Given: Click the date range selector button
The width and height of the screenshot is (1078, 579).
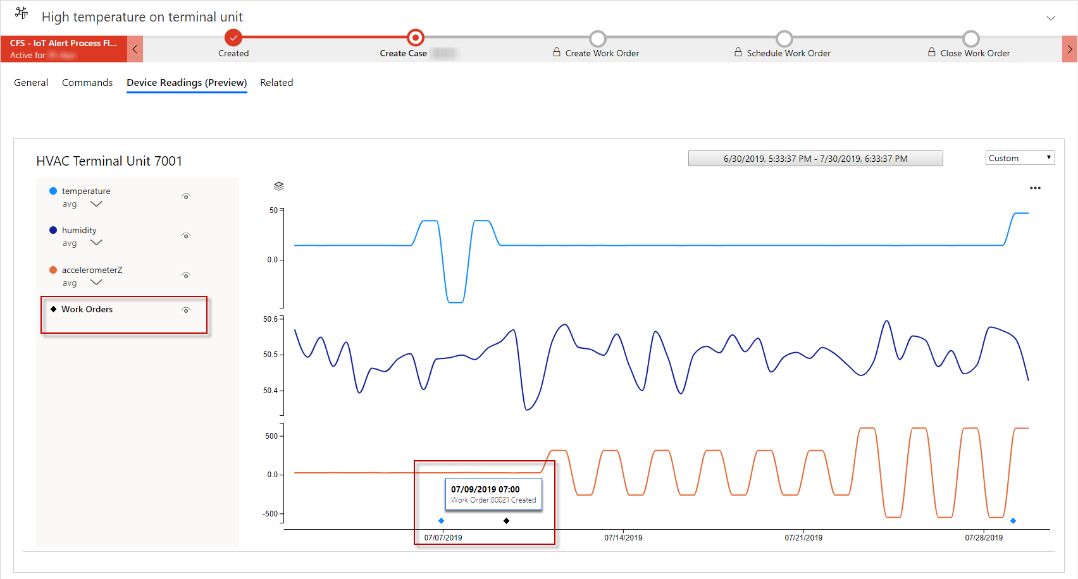Looking at the screenshot, I should pyautogui.click(x=815, y=159).
